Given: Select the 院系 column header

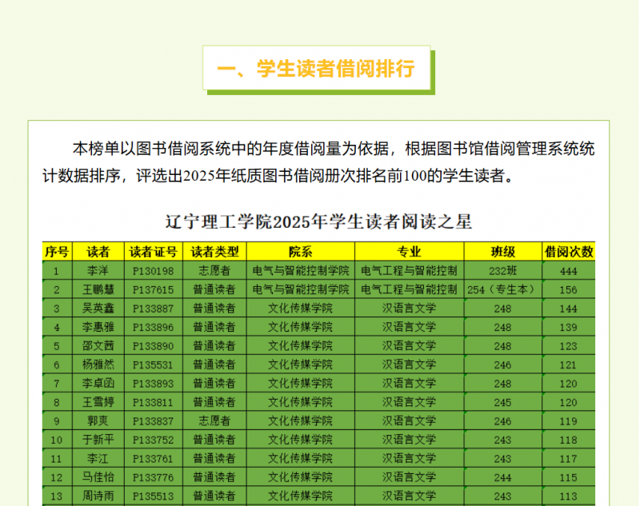Looking at the screenshot, I should click(301, 252).
